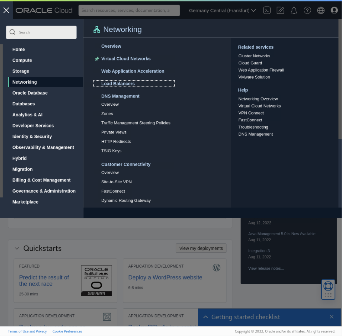Viewport: 342px width, 336px height.
Task: Click the Oracle Red Bull Racing thumbnail
Action: (x=96, y=280)
